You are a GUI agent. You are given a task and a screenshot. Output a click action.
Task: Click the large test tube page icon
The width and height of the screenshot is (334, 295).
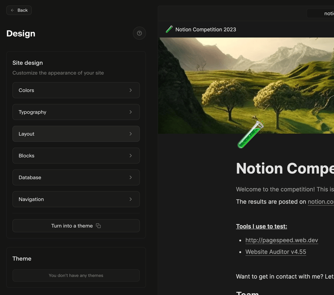point(250,134)
